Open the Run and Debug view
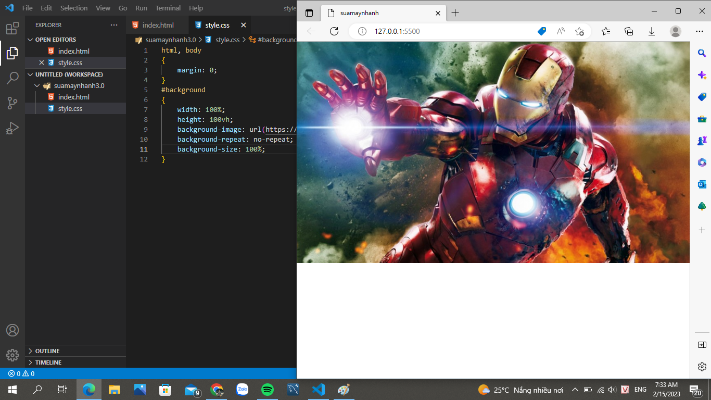The width and height of the screenshot is (711, 400). coord(12,128)
